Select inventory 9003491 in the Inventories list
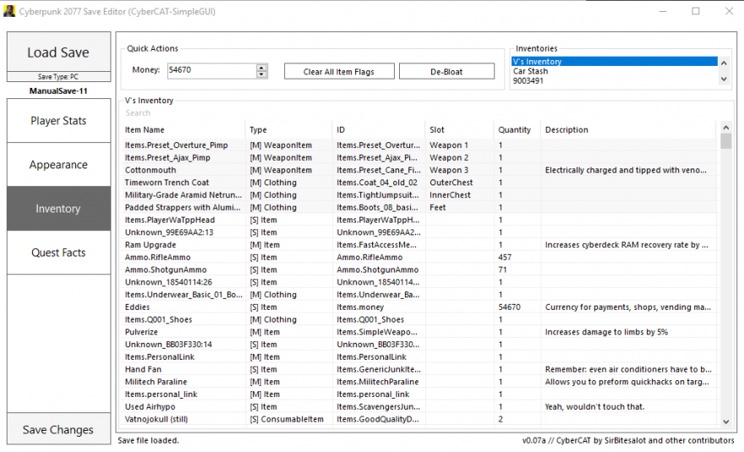744x452 pixels. point(614,80)
